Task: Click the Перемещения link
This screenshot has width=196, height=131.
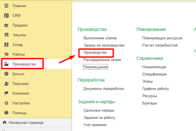Action: [95, 67]
